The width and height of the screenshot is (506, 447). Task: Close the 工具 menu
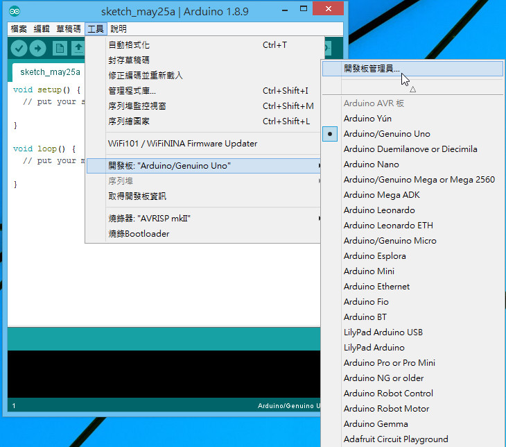coord(96,29)
